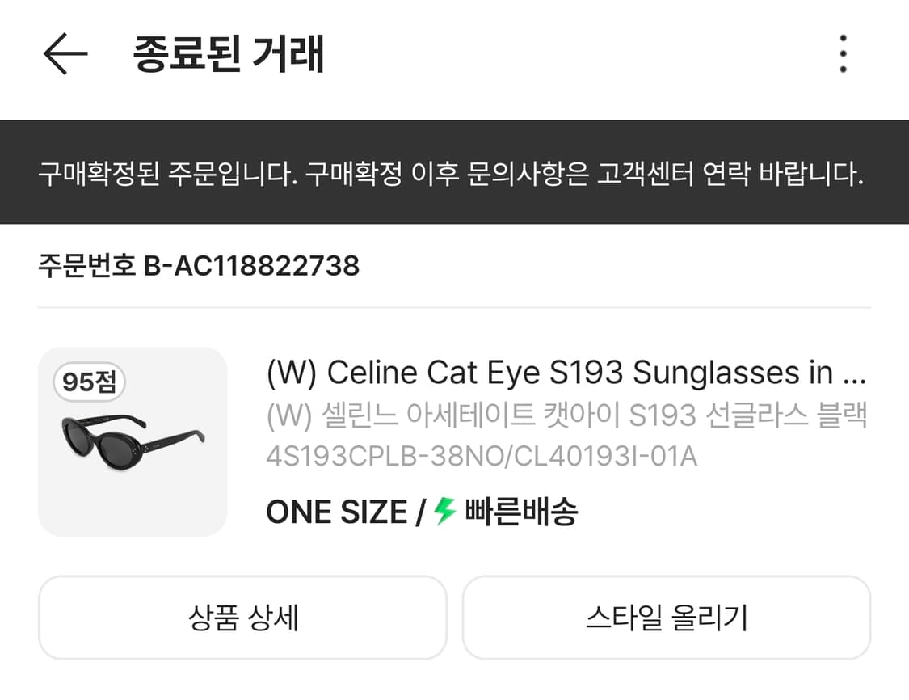Open the three-dot more options menu
The image size is (909, 700).
click(843, 54)
